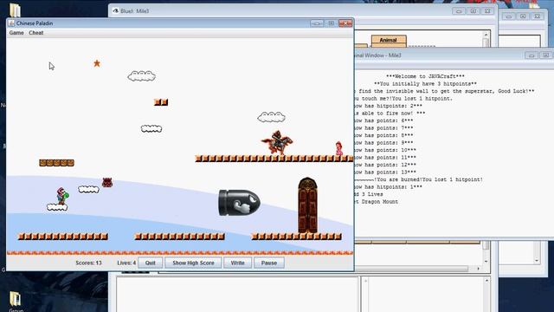
Task: Click the Scores: 13 label
Action: (x=88, y=263)
